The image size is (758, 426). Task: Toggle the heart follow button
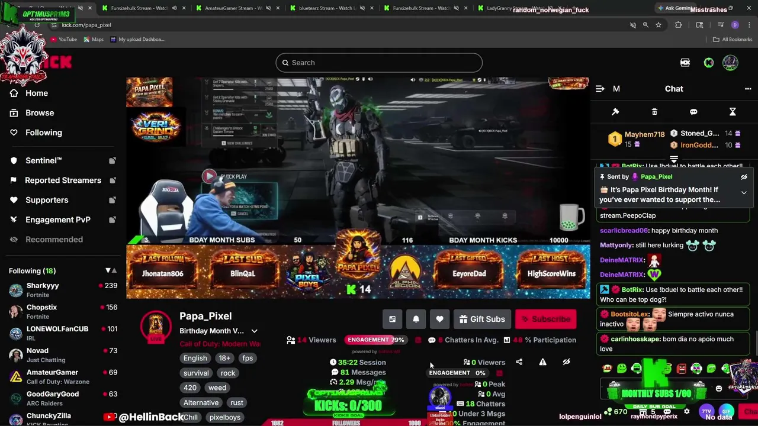tap(439, 319)
